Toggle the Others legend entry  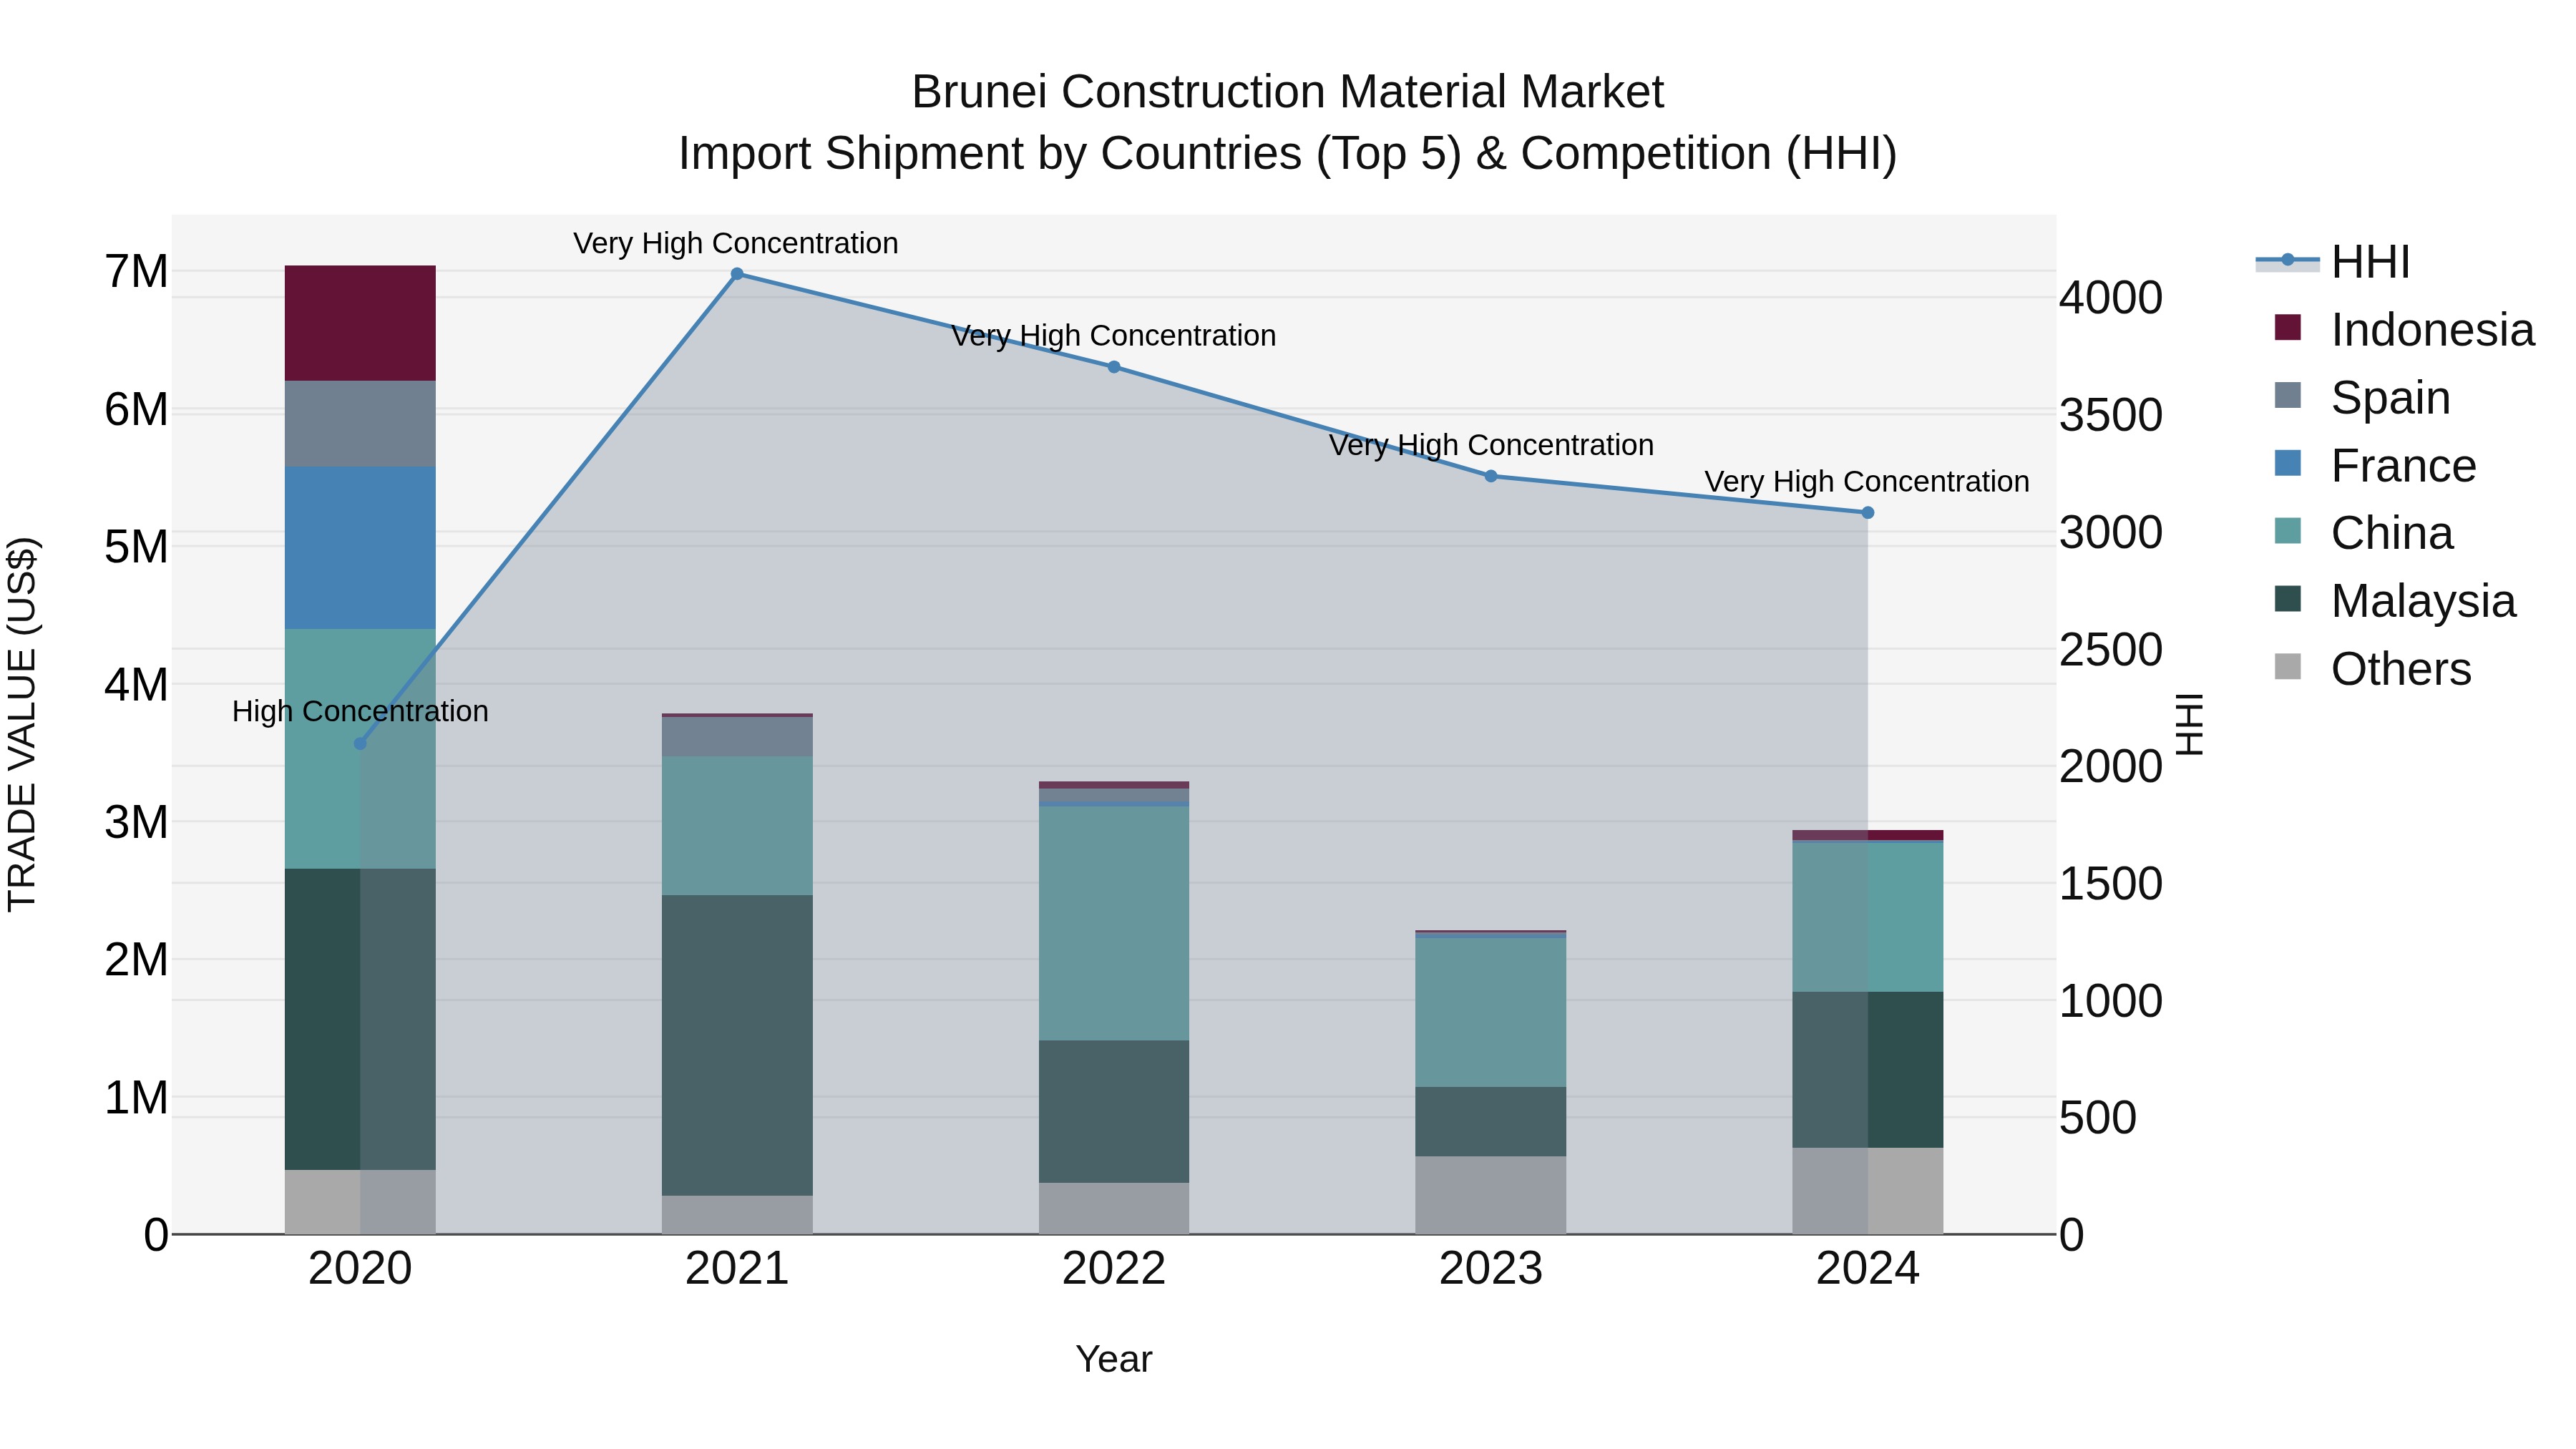pos(2371,669)
